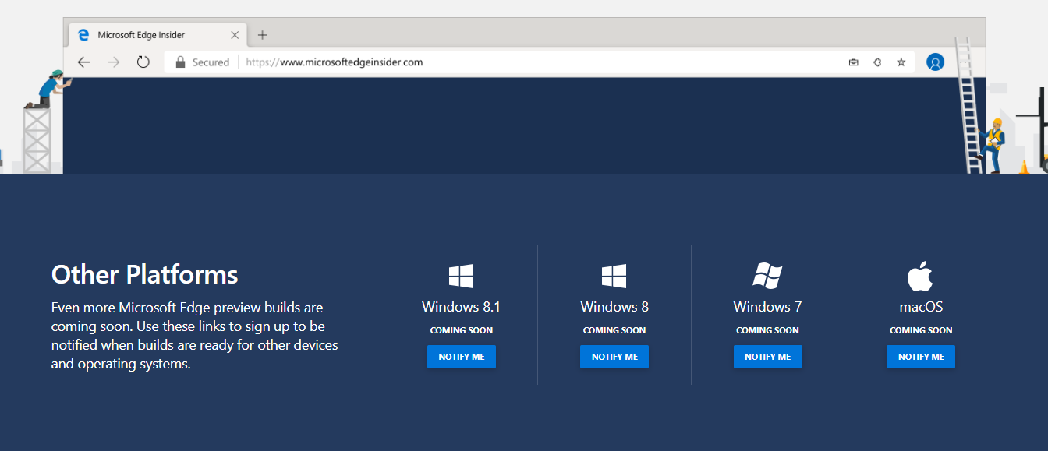Click the Windows 7 flag logo
Viewport: 1048px width, 451px height.
click(x=767, y=276)
